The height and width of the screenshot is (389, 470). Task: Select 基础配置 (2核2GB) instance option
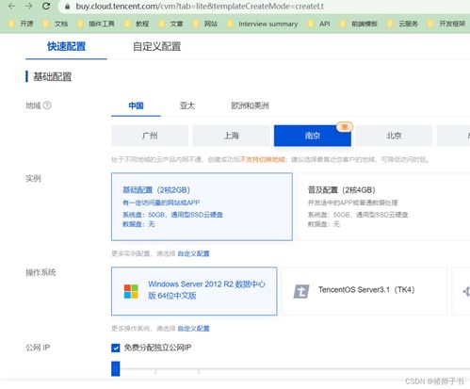(x=202, y=206)
